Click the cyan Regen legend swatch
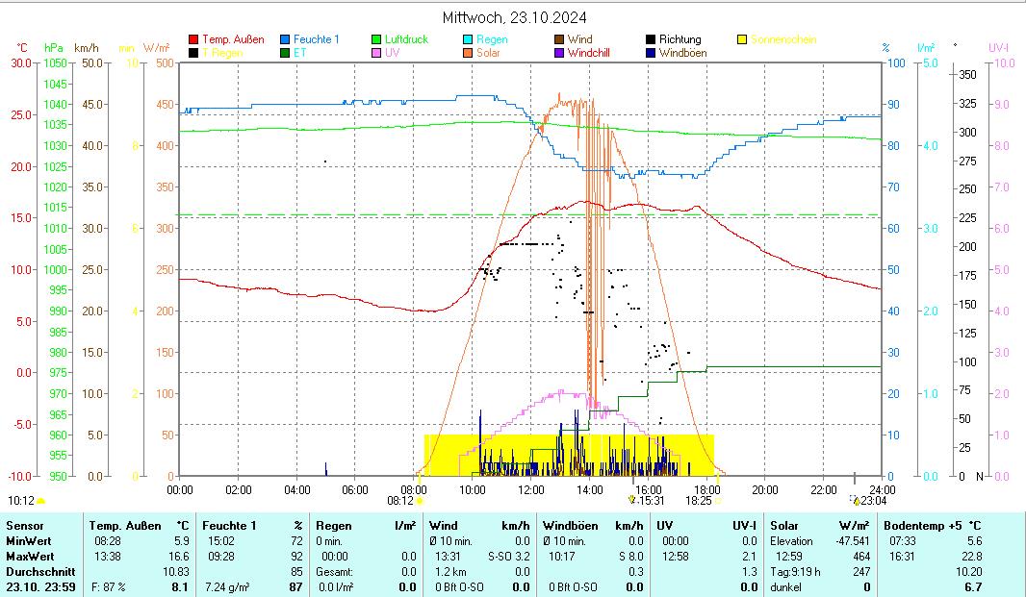Image resolution: width=1026 pixels, height=597 pixels. [468, 39]
